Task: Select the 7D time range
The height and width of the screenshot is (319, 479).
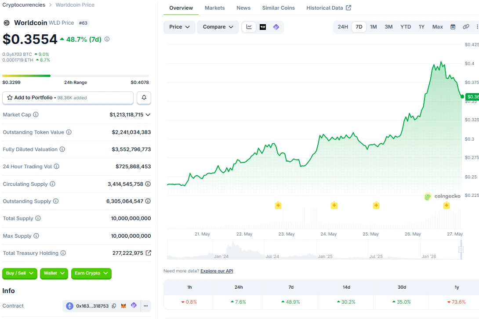Action: pyautogui.click(x=359, y=27)
